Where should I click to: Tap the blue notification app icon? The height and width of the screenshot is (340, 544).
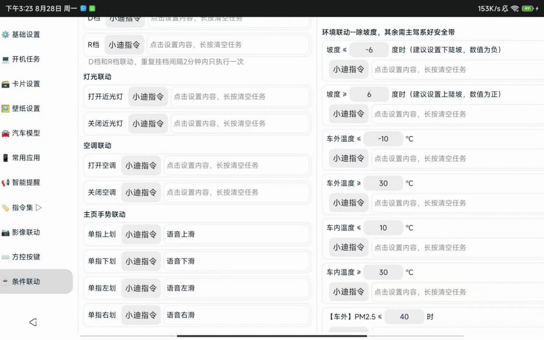(x=83, y=8)
